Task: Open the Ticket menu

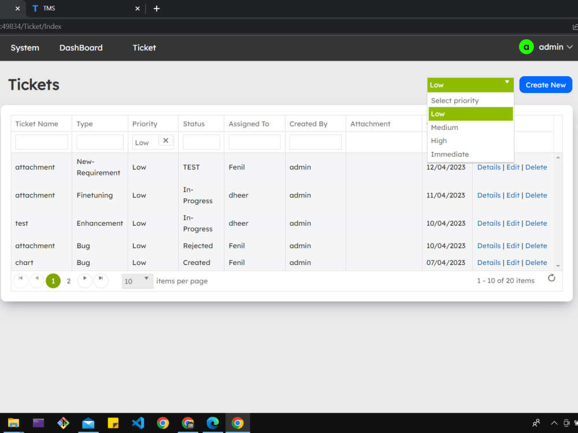Action: pyautogui.click(x=144, y=48)
